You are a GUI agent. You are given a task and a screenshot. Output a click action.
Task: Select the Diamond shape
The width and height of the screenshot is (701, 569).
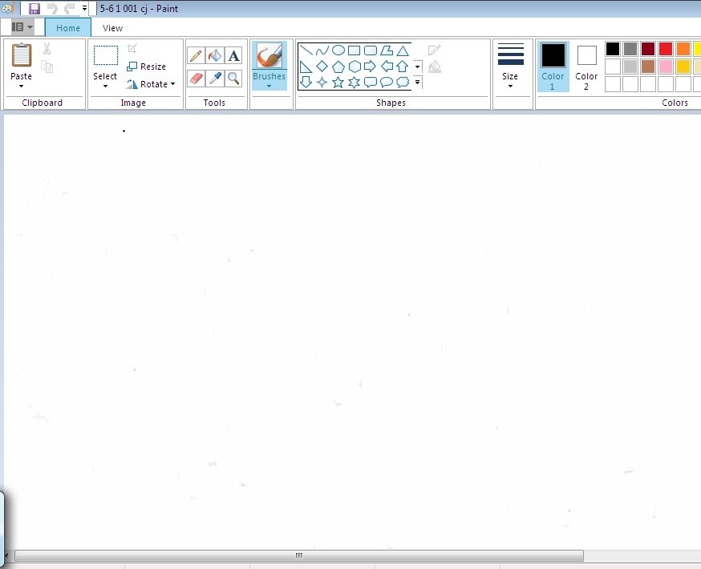322,67
